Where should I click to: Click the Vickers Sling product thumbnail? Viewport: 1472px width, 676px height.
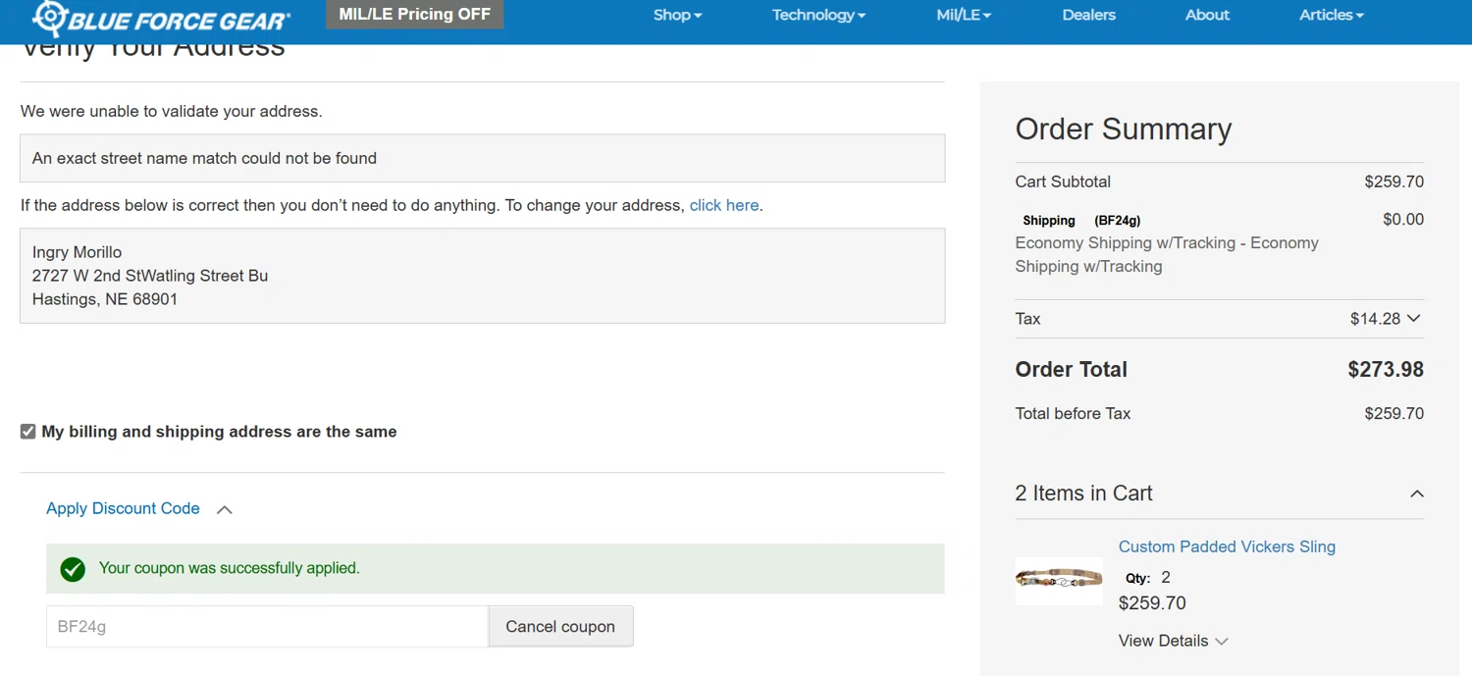pos(1059,581)
